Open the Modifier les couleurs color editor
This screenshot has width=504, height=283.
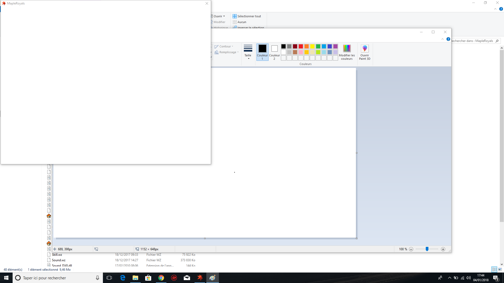pyautogui.click(x=347, y=52)
